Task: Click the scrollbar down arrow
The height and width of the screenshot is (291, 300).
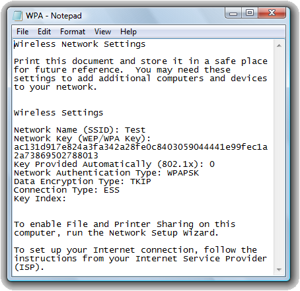Action: click(279, 269)
